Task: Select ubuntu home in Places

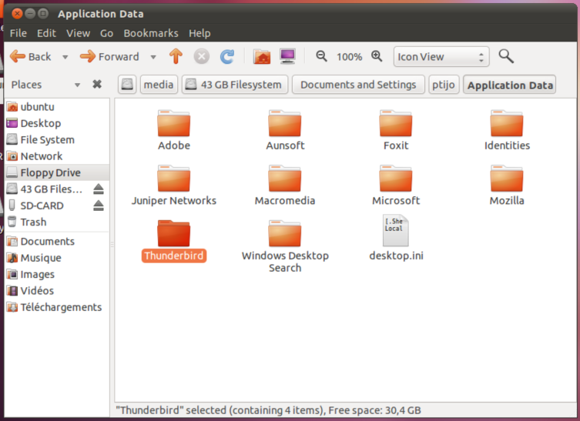Action: pyautogui.click(x=57, y=107)
